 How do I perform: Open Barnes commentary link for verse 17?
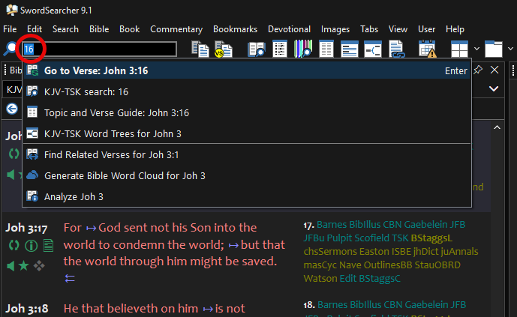(x=332, y=225)
